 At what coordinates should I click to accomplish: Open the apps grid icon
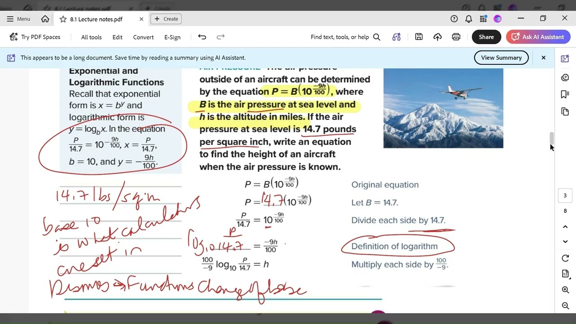[483, 19]
